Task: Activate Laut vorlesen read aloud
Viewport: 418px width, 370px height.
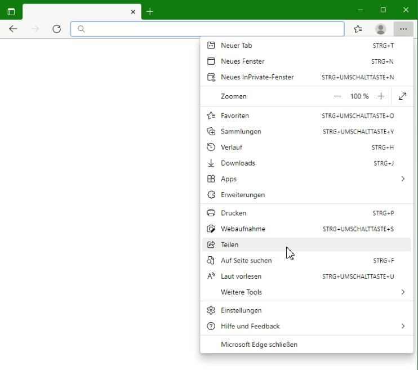Action: [x=306, y=277]
